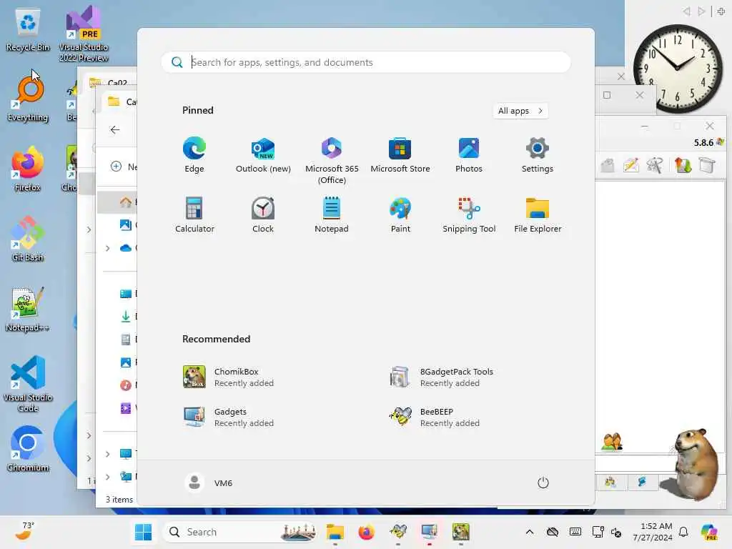The height and width of the screenshot is (549, 732).
Task: Open recommended BeeBEEP item
Action: [x=435, y=417]
